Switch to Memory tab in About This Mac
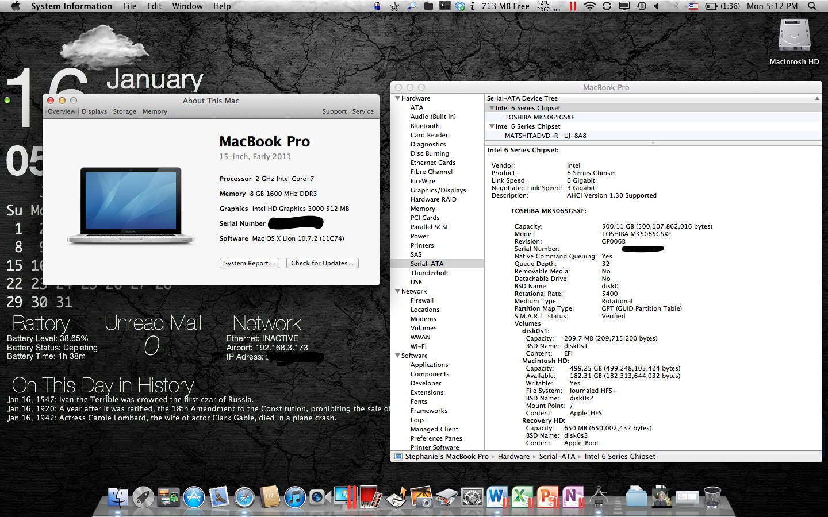 pyautogui.click(x=155, y=111)
